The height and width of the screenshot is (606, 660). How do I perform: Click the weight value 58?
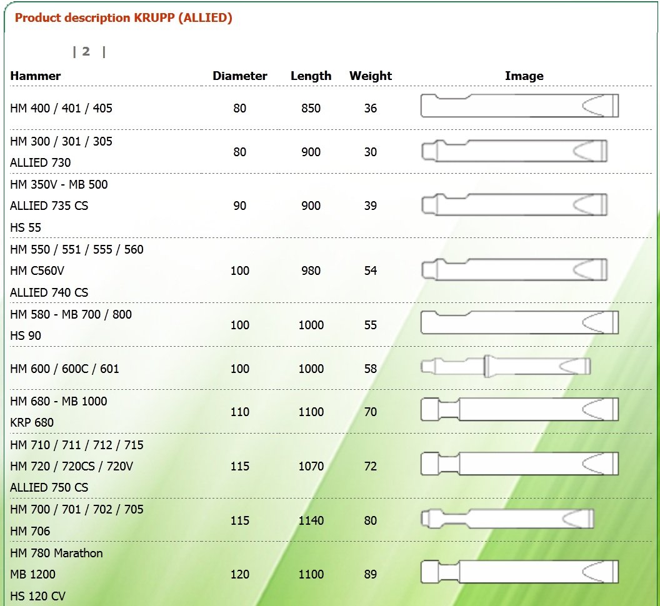pos(371,369)
